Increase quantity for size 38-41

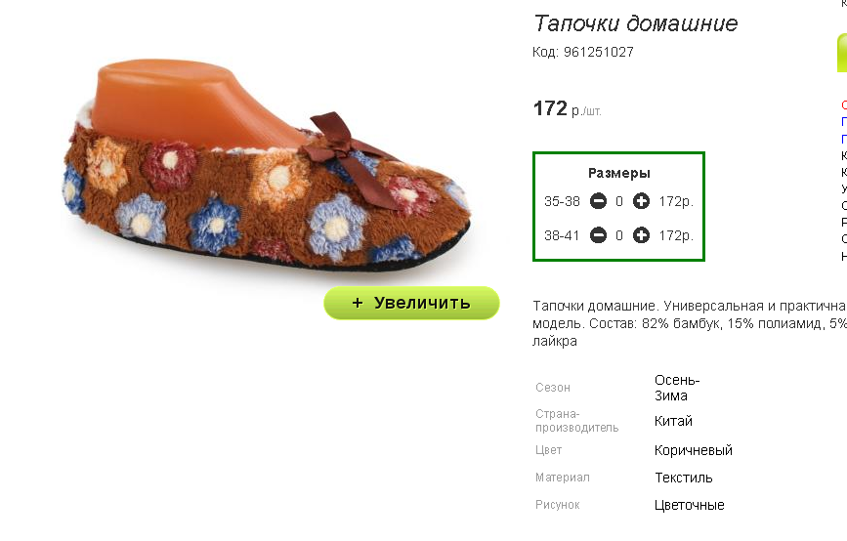click(641, 235)
